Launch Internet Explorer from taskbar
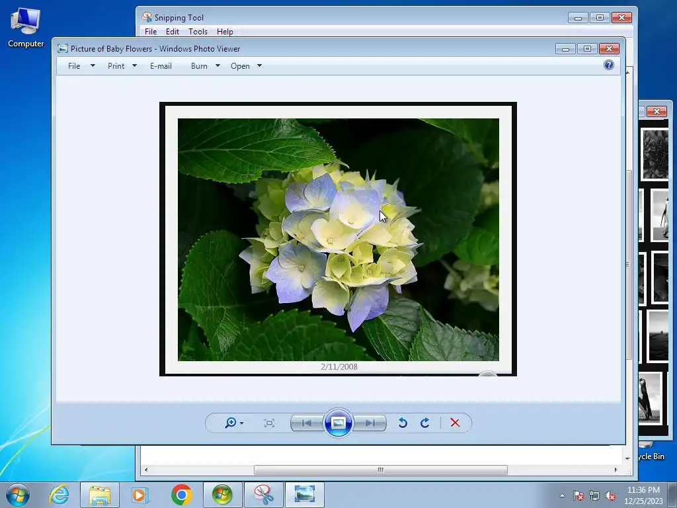 (59, 495)
